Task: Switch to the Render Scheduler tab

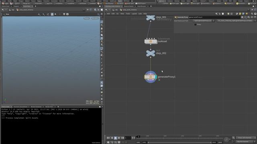Action: (36, 107)
